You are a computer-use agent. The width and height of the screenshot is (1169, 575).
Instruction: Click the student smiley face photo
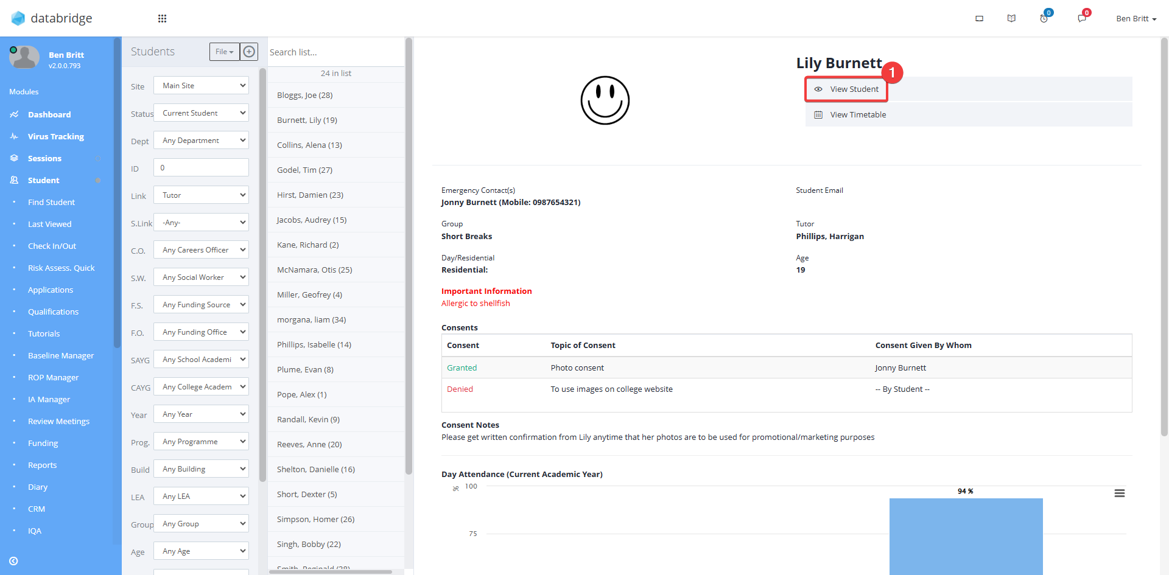coord(605,100)
